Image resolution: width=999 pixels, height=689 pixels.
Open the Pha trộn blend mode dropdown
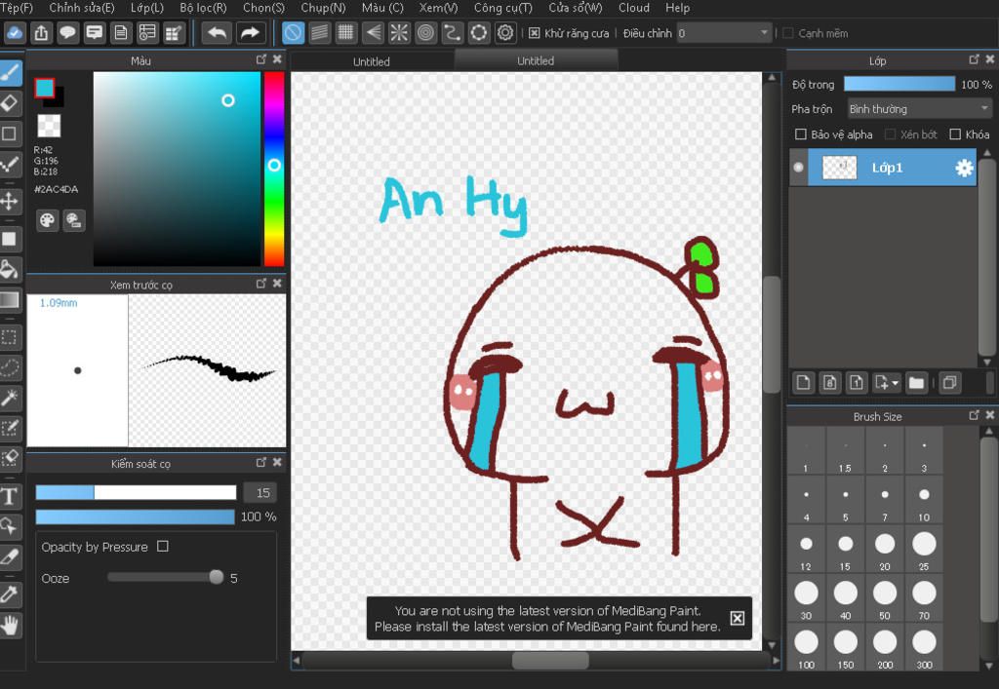(919, 109)
